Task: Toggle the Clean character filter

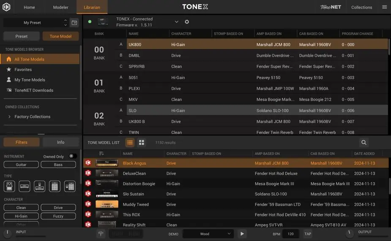Action: [21, 208]
